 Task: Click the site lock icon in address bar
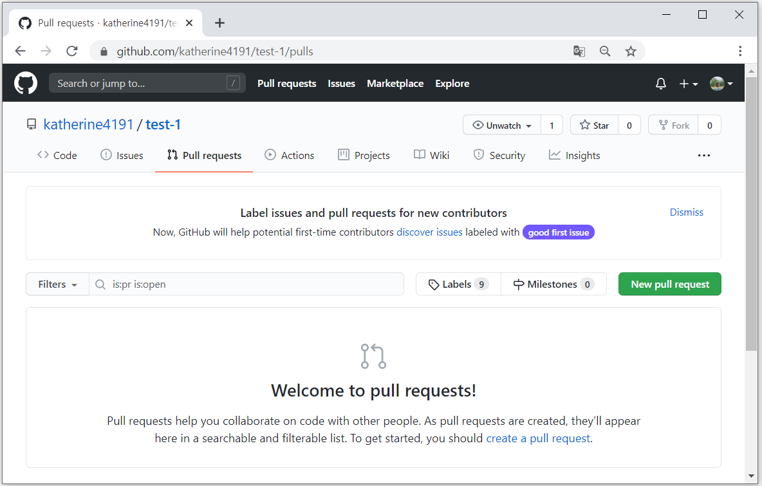(104, 51)
